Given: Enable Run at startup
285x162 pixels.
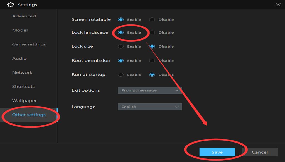Looking at the screenshot, I should tap(121, 75).
